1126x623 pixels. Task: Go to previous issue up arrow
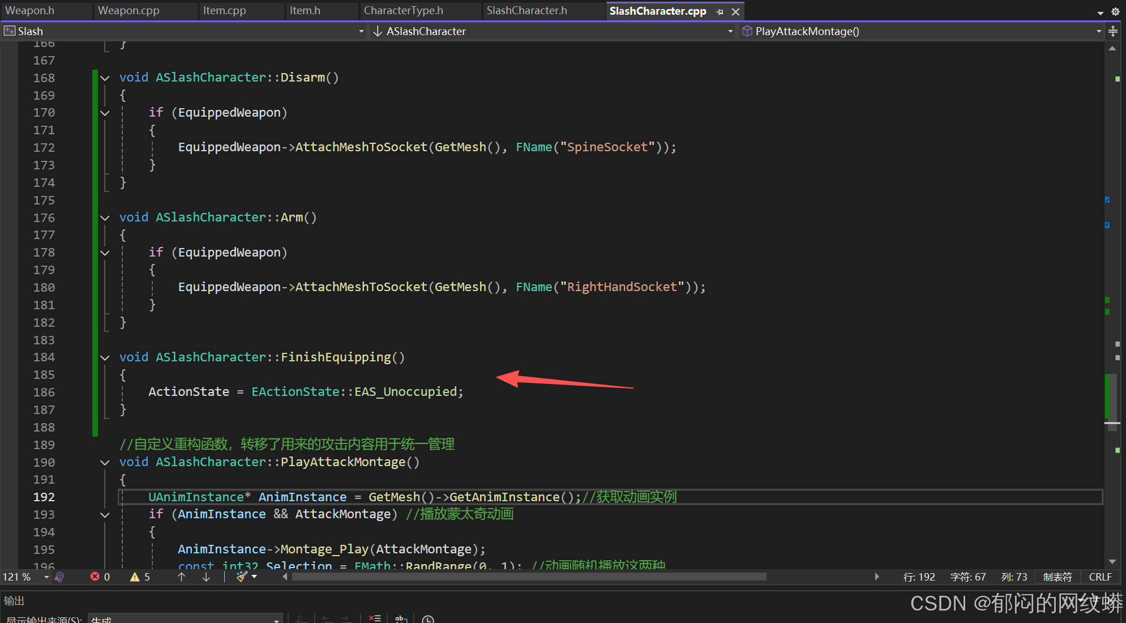pyautogui.click(x=181, y=577)
